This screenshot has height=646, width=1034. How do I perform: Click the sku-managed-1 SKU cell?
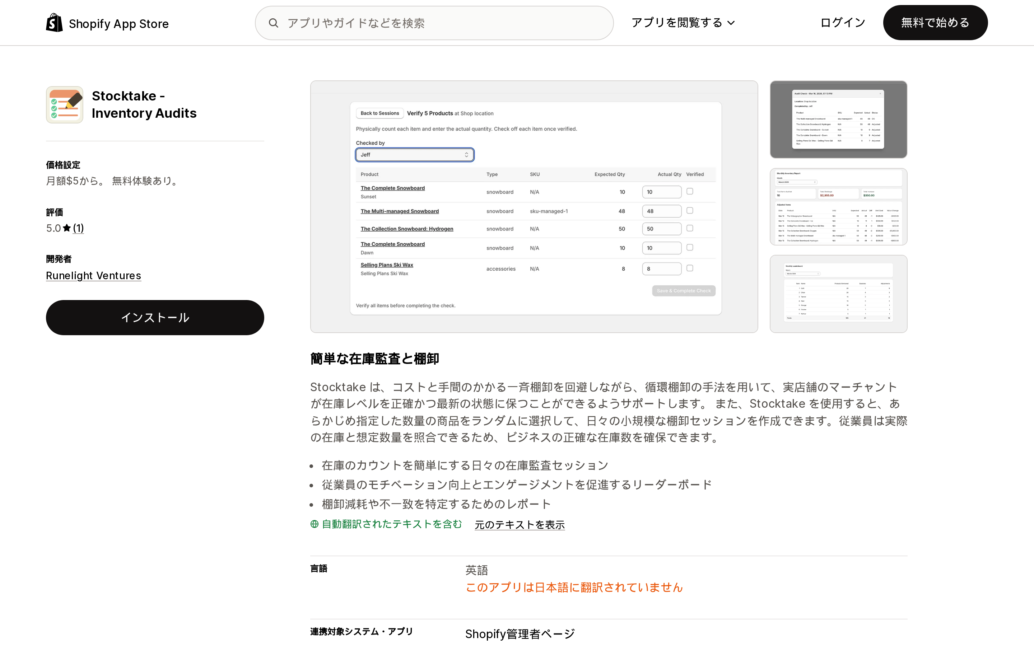549,211
